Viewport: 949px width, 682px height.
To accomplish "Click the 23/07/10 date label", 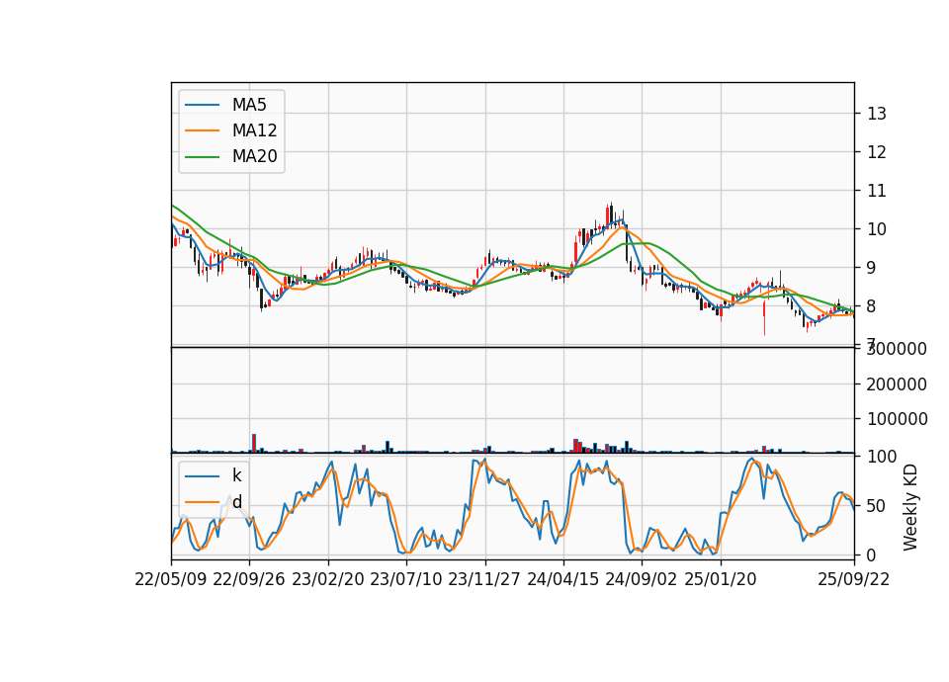I will 406,579.
